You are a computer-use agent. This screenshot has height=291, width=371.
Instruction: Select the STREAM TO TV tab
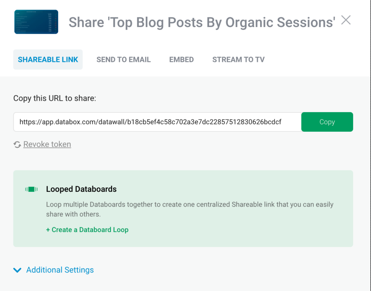coord(238,59)
